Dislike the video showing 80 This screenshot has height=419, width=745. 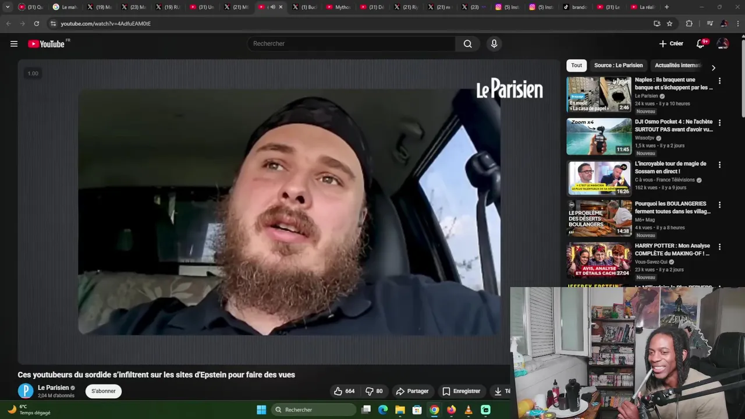(374, 391)
